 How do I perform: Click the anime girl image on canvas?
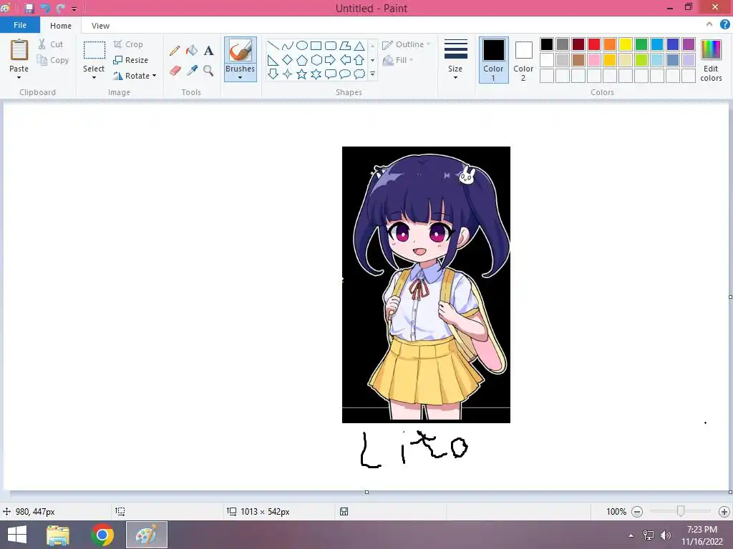point(426,285)
